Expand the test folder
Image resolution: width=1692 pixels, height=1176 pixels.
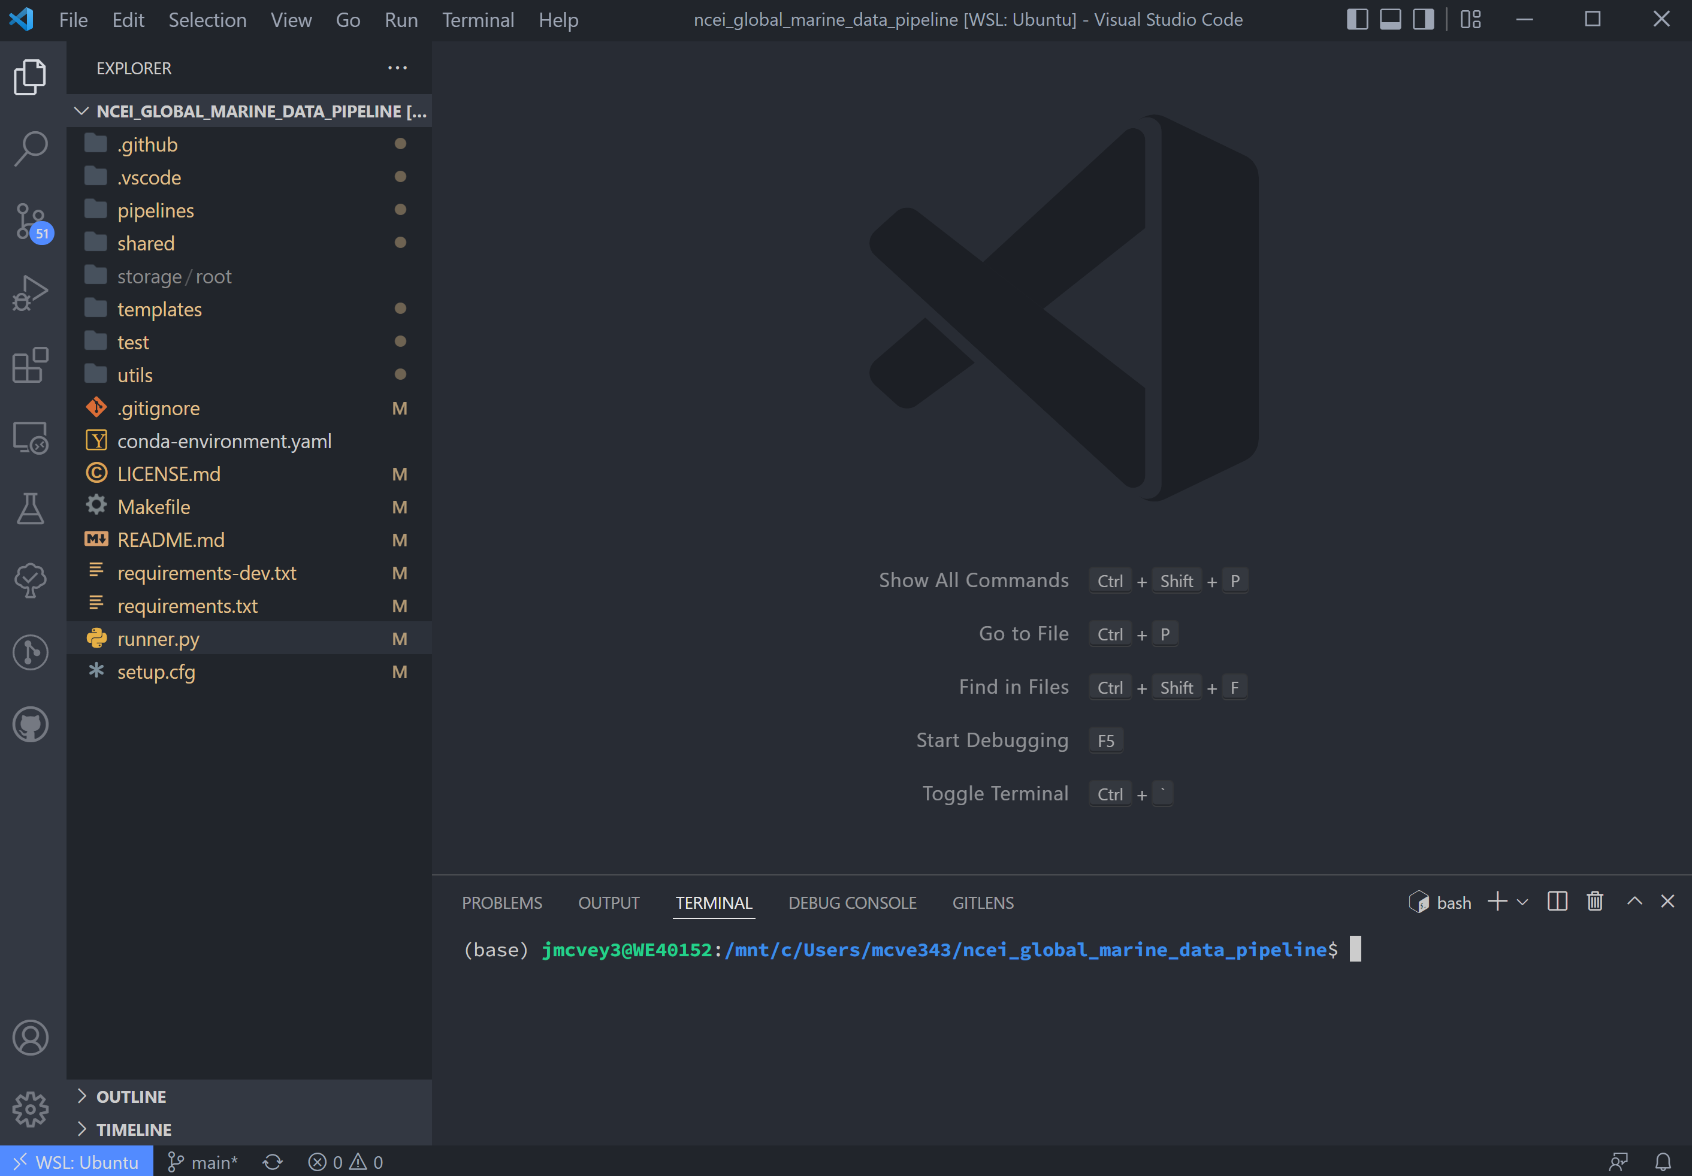[249, 343]
